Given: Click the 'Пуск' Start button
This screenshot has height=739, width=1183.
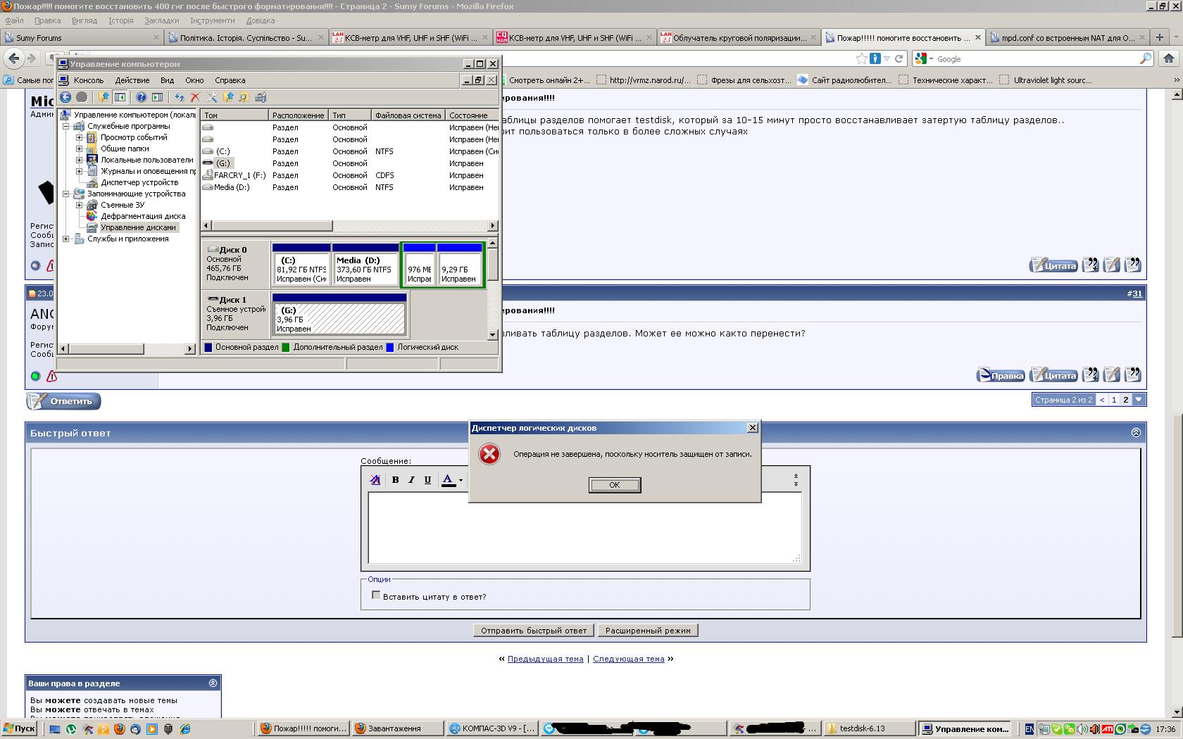Looking at the screenshot, I should [20, 728].
